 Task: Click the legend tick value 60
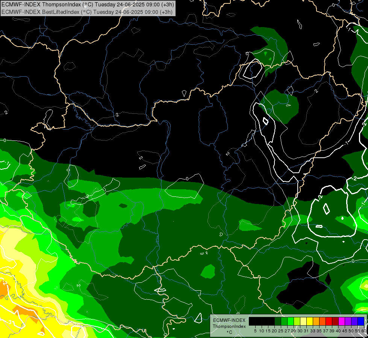coord(364,331)
